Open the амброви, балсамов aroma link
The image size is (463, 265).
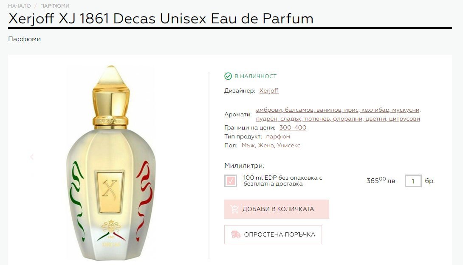[338, 110]
